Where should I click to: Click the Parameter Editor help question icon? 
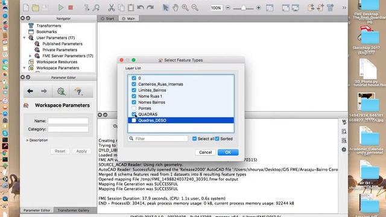click(x=78, y=91)
